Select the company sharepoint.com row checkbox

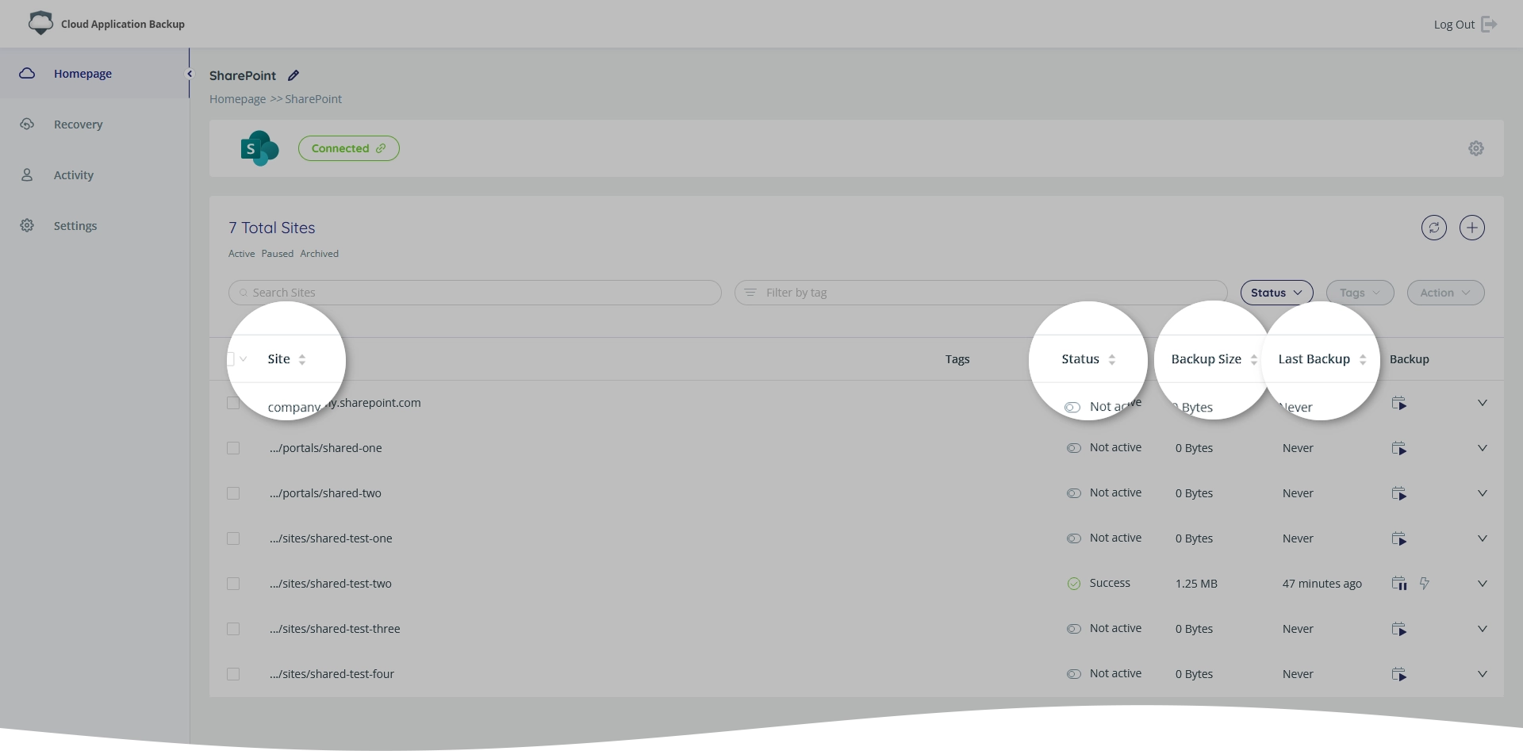click(x=233, y=403)
